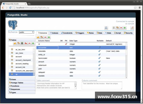This screenshot has height=104, width=143.
Task: Refresh the columns list with the orange icon
Action: pos(38,37)
